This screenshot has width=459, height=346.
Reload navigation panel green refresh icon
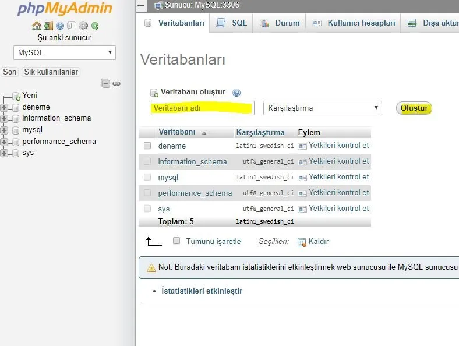point(95,26)
